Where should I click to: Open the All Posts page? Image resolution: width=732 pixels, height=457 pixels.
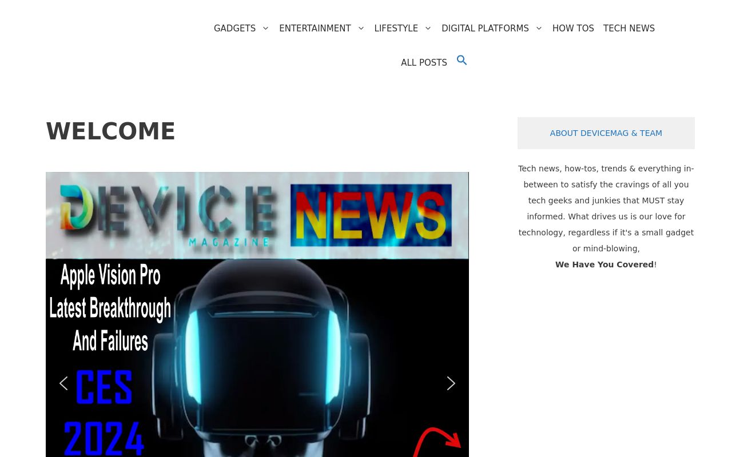424,63
